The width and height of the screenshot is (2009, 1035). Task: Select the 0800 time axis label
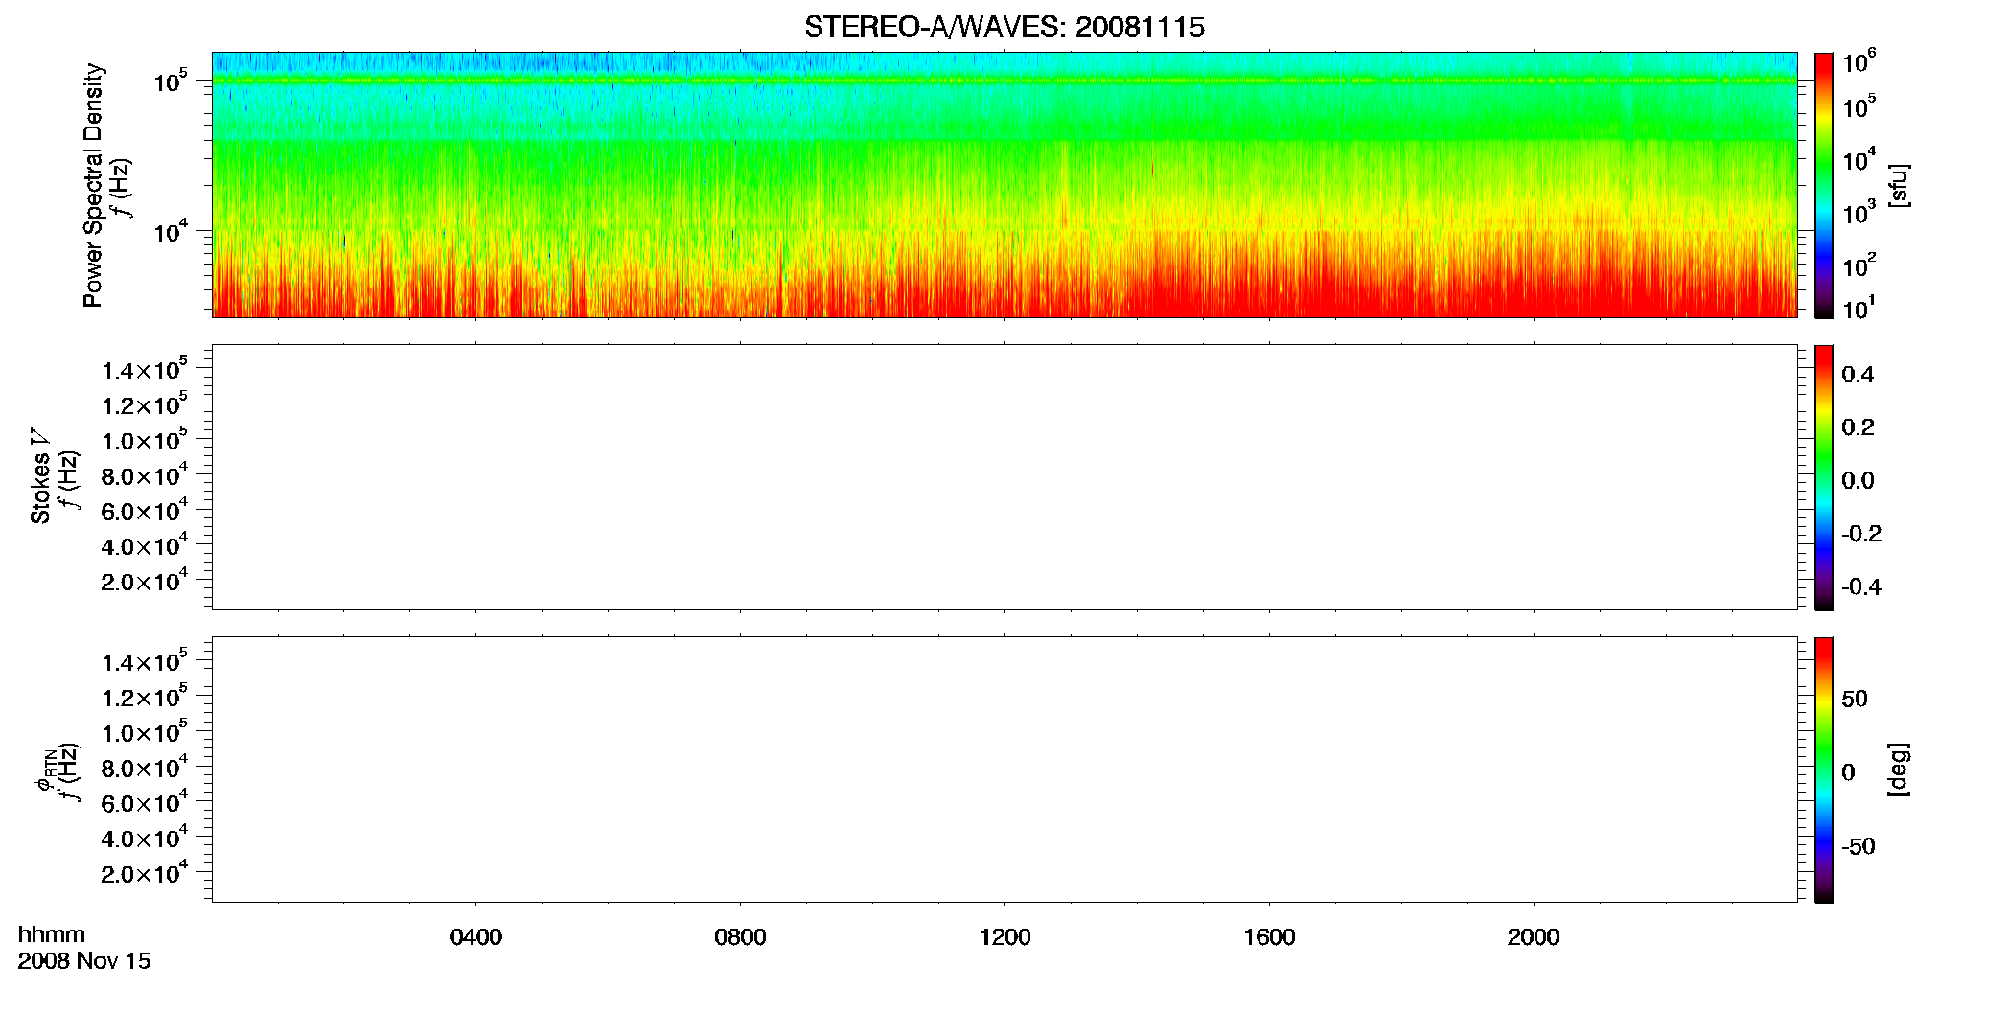coord(740,937)
